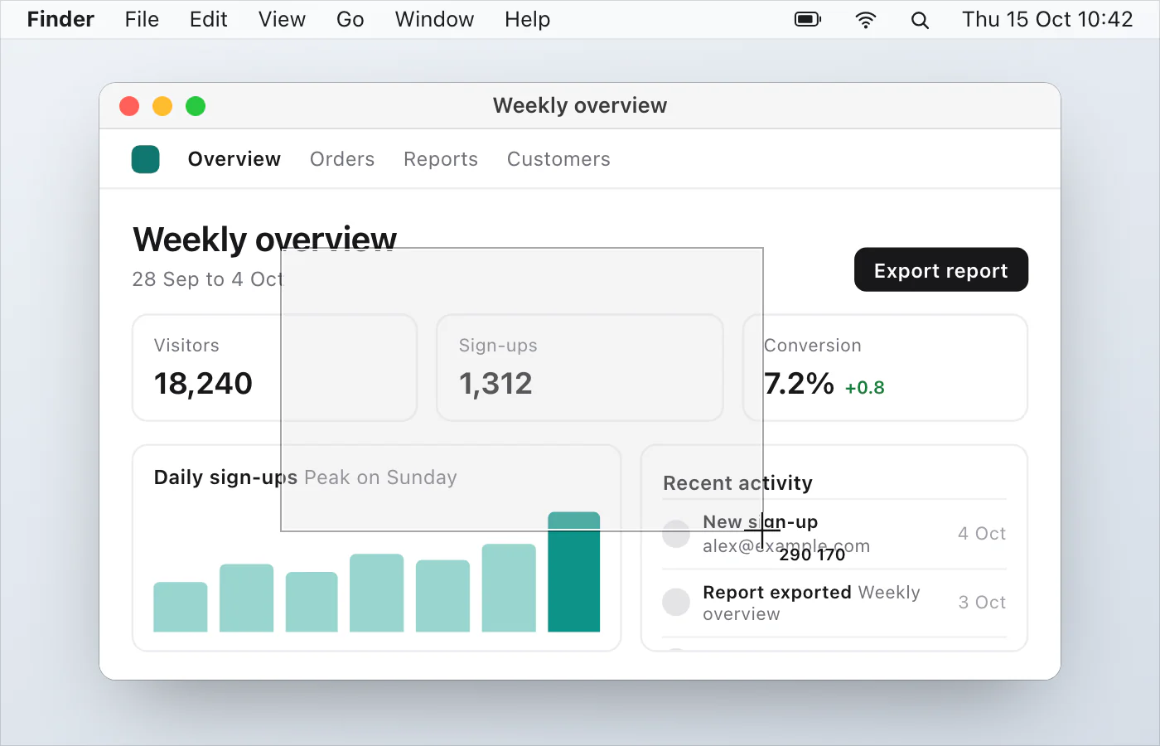Click the Sign-ups value 1,312
1160x746 pixels.
[x=495, y=384]
